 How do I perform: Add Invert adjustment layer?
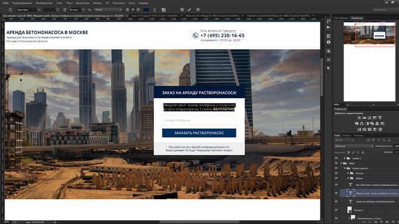[359, 129]
